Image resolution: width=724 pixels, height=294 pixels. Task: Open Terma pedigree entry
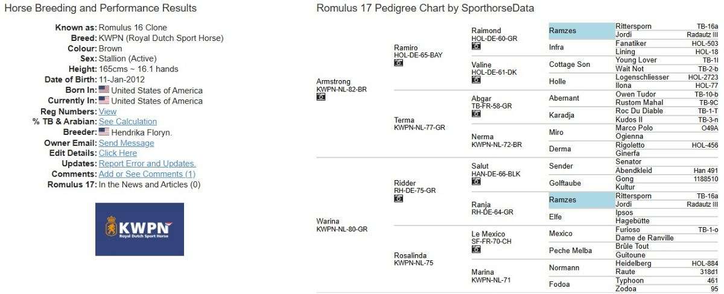pyautogui.click(x=404, y=120)
